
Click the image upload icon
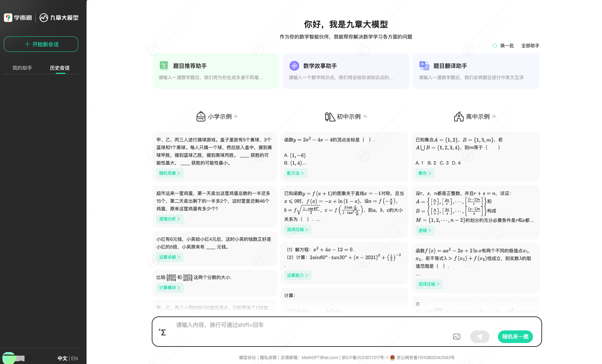tap(457, 337)
